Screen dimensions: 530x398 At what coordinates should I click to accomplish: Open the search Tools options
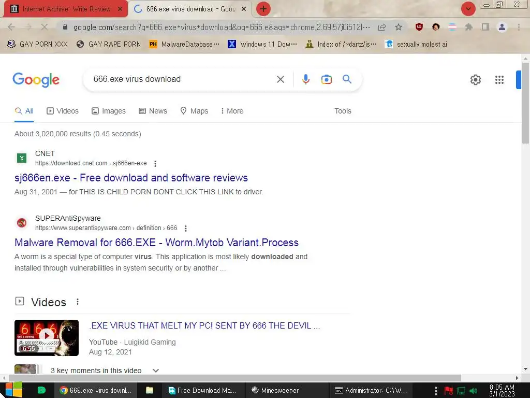[x=343, y=111]
